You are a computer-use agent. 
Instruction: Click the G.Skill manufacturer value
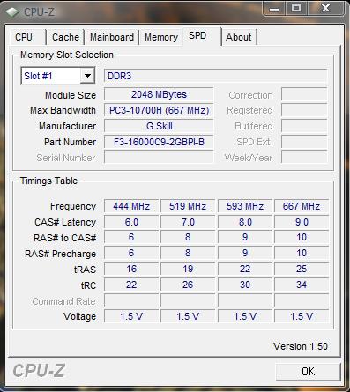pos(159,126)
